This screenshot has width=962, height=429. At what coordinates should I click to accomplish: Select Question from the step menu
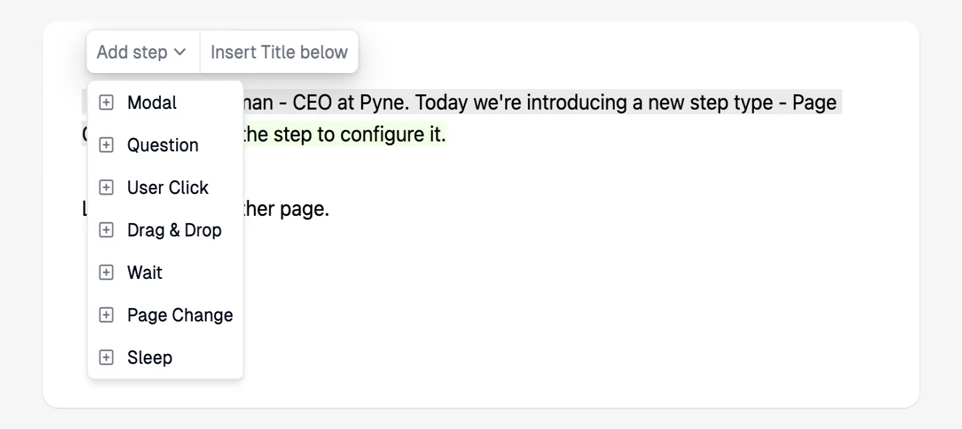162,145
